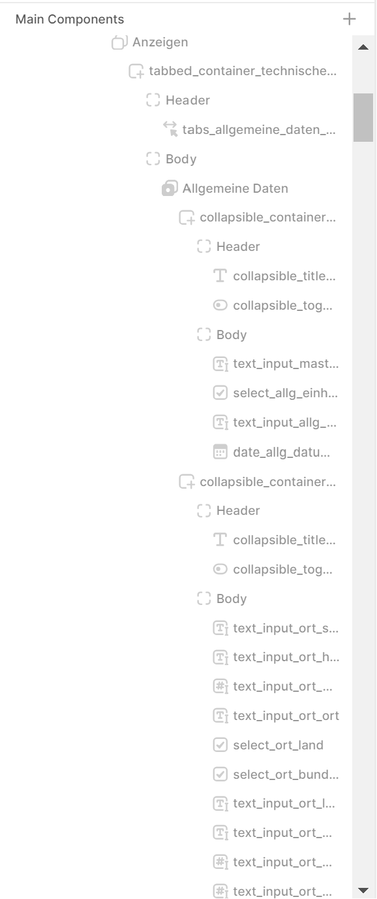The height and width of the screenshot is (899, 377).
Task: Click the scrollbar up arrow
Action: [363, 48]
